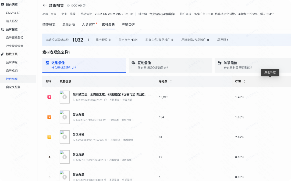Copy the material ID of the rank 4 row
Viewport: 291px width, 181px height.
point(105,160)
